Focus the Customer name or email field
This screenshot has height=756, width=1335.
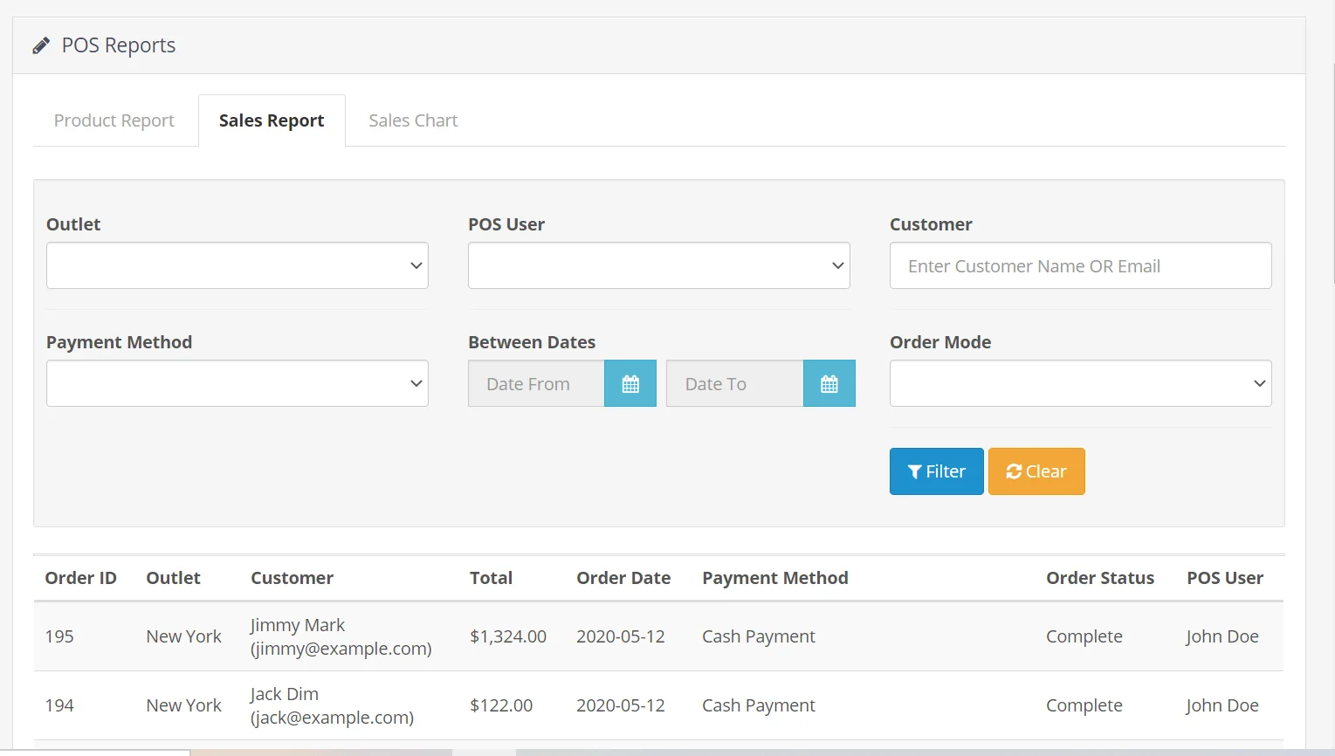[x=1081, y=265]
